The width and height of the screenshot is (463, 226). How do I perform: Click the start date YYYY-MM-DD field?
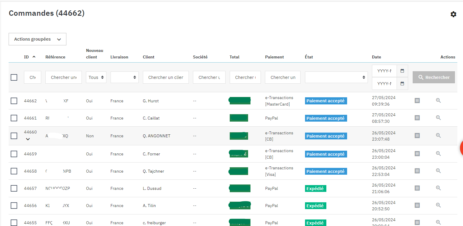point(384,71)
